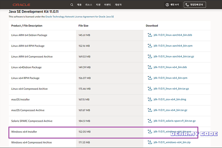The height and width of the screenshot is (148, 222).
Task: Open the 지원 menu
Action: coord(98,5)
